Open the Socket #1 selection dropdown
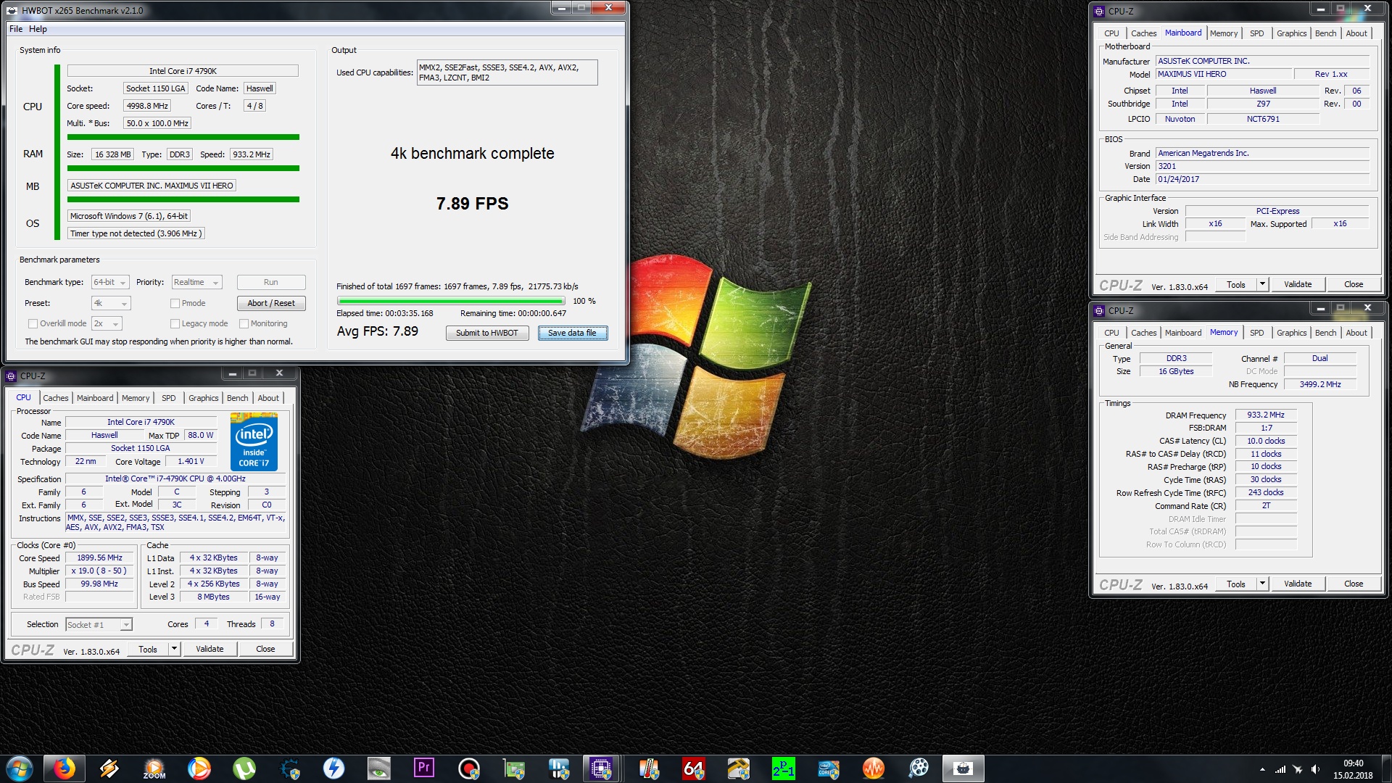 pyautogui.click(x=99, y=624)
